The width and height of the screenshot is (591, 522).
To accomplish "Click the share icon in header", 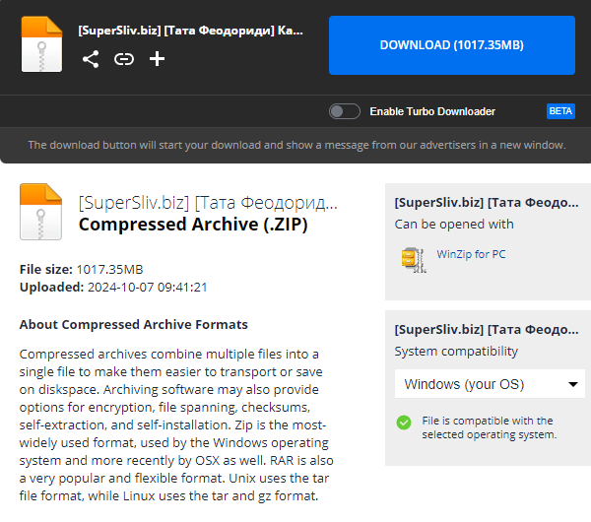I will point(91,59).
